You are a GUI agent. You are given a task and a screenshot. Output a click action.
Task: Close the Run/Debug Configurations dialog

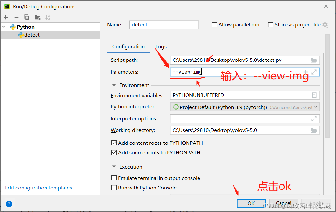coord(326,7)
